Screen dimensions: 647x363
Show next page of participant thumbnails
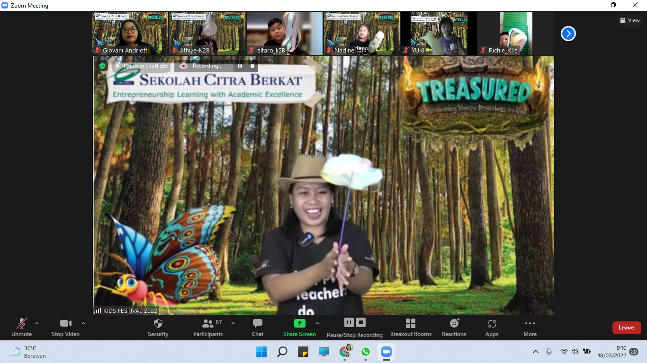pyautogui.click(x=568, y=34)
